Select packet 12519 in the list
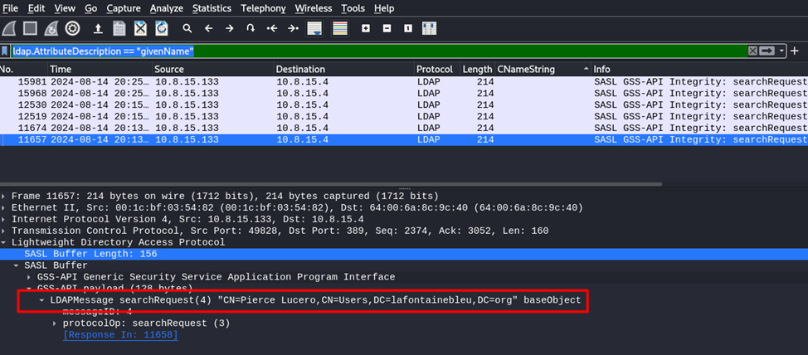This screenshot has height=355, width=808. pyautogui.click(x=404, y=116)
